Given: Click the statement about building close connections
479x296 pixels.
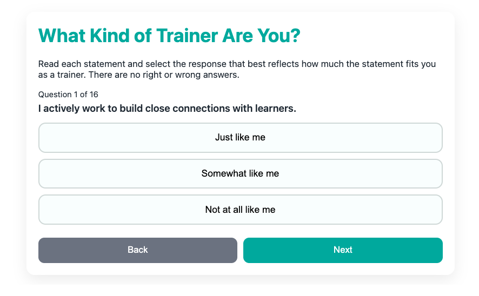Looking at the screenshot, I should pos(167,109).
